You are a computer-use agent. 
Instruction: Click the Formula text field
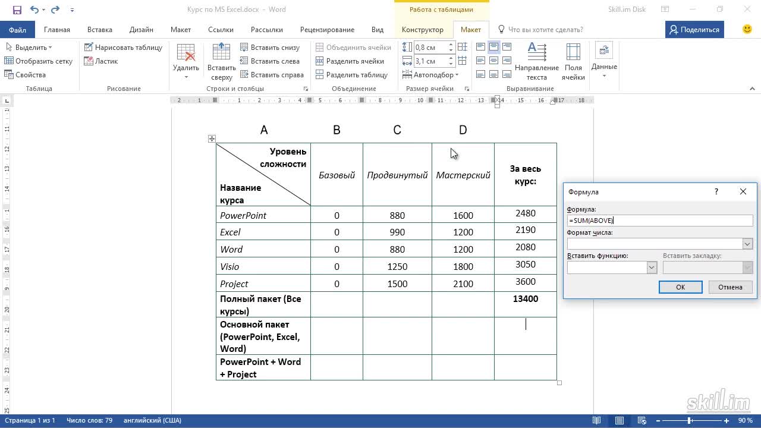(660, 221)
